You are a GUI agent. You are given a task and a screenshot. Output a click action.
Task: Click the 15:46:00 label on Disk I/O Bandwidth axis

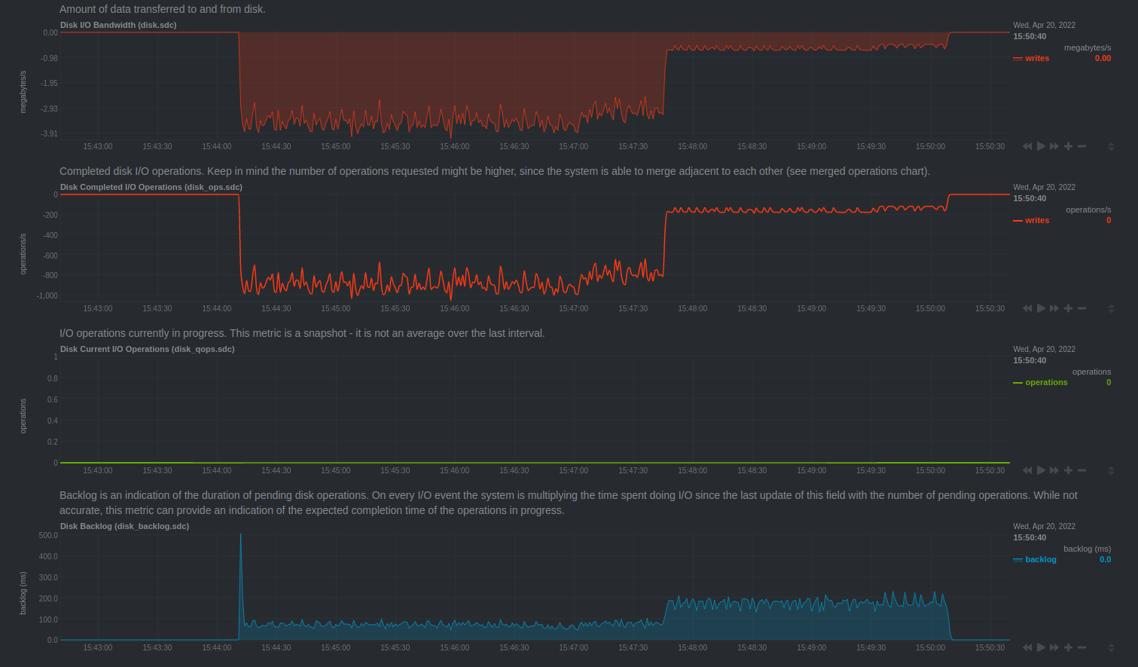coord(455,146)
